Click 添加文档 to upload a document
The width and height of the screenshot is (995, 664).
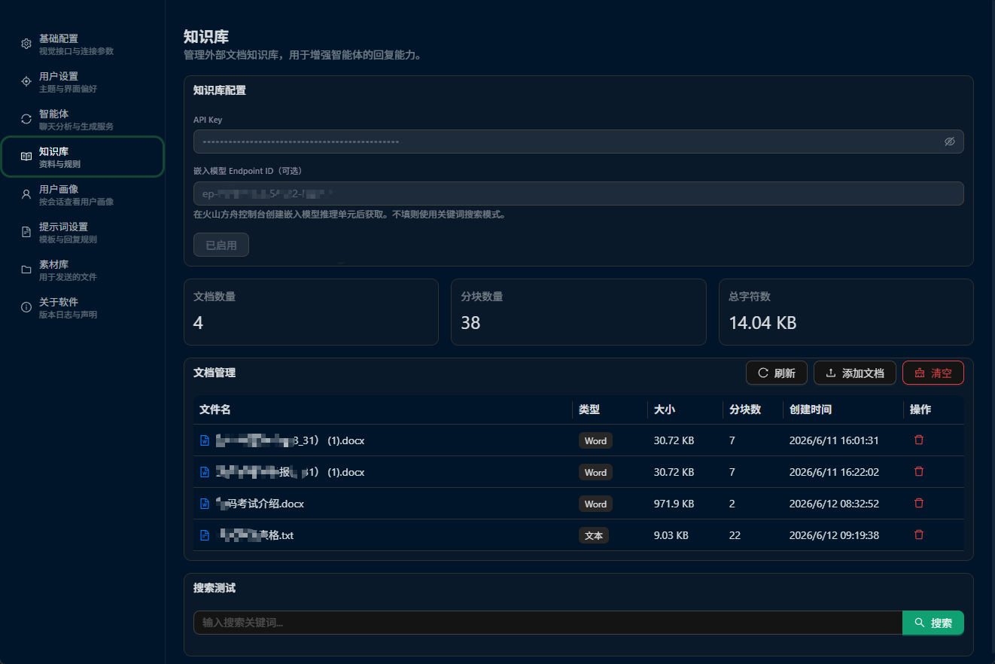click(x=855, y=373)
